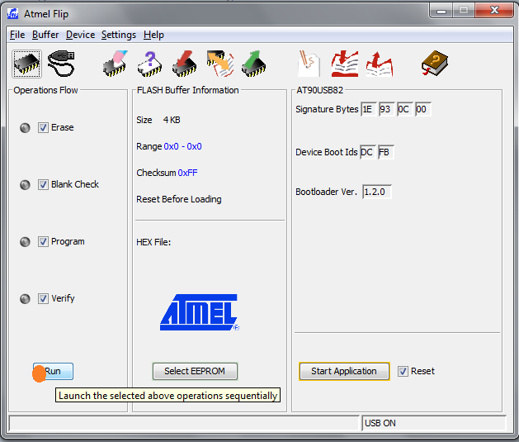Viewport: 519px width, 442px height.
Task: Open the Buffer menu
Action: [x=45, y=35]
